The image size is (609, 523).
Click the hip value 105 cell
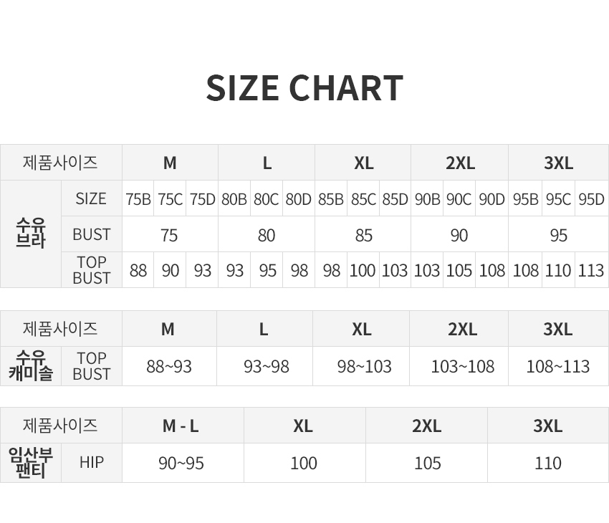click(427, 463)
